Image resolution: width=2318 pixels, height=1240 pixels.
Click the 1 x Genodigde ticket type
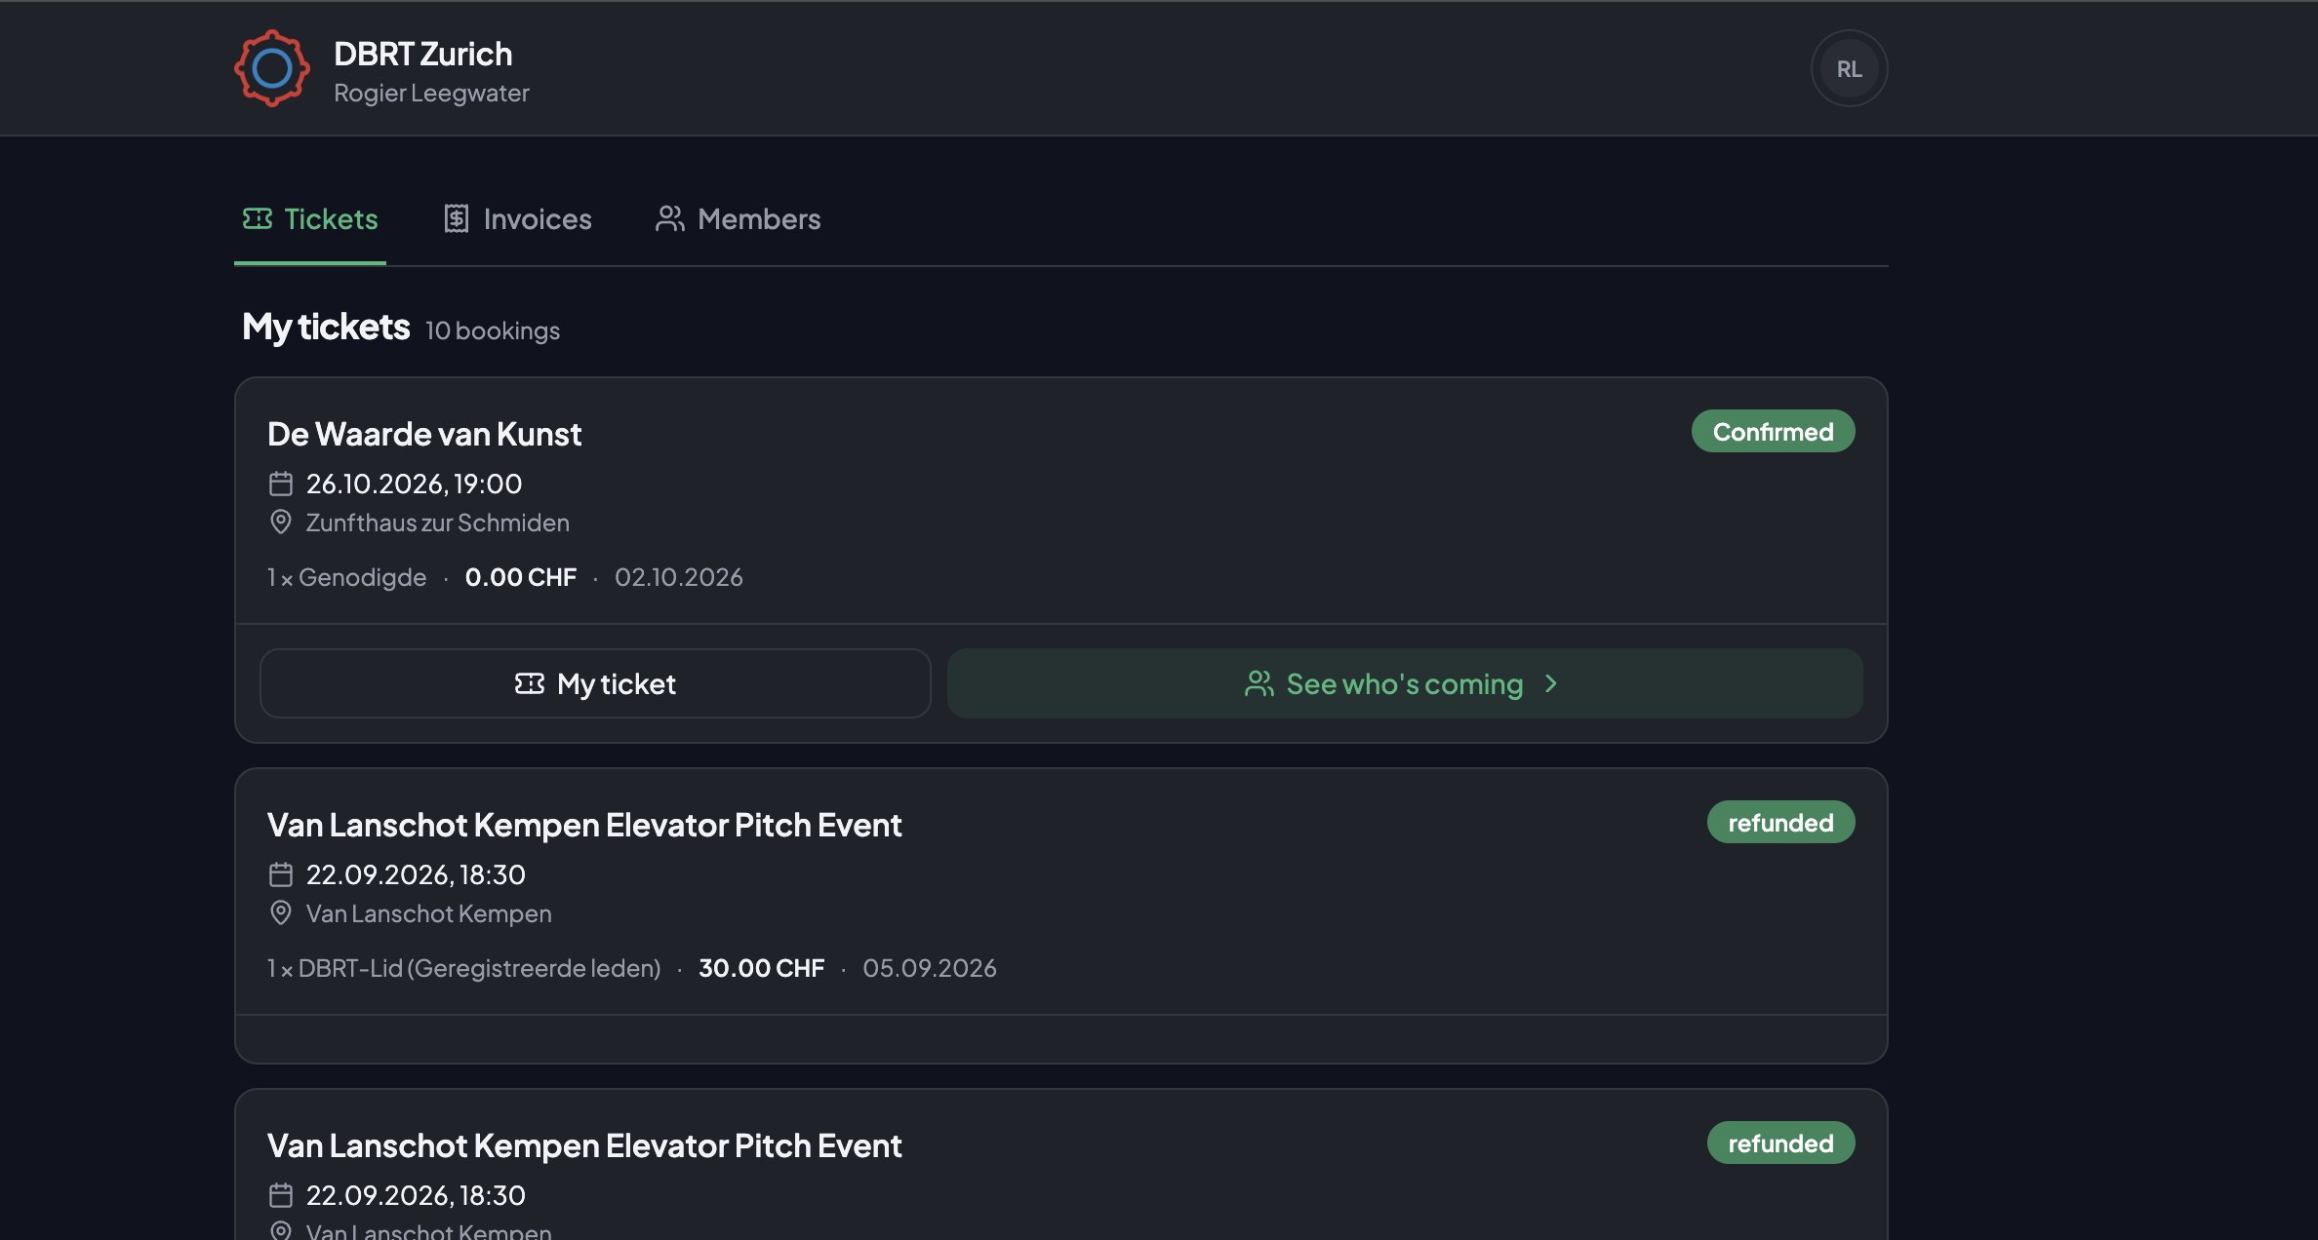coord(346,577)
